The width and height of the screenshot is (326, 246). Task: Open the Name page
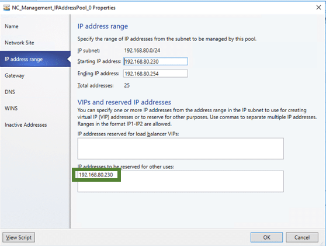point(12,26)
